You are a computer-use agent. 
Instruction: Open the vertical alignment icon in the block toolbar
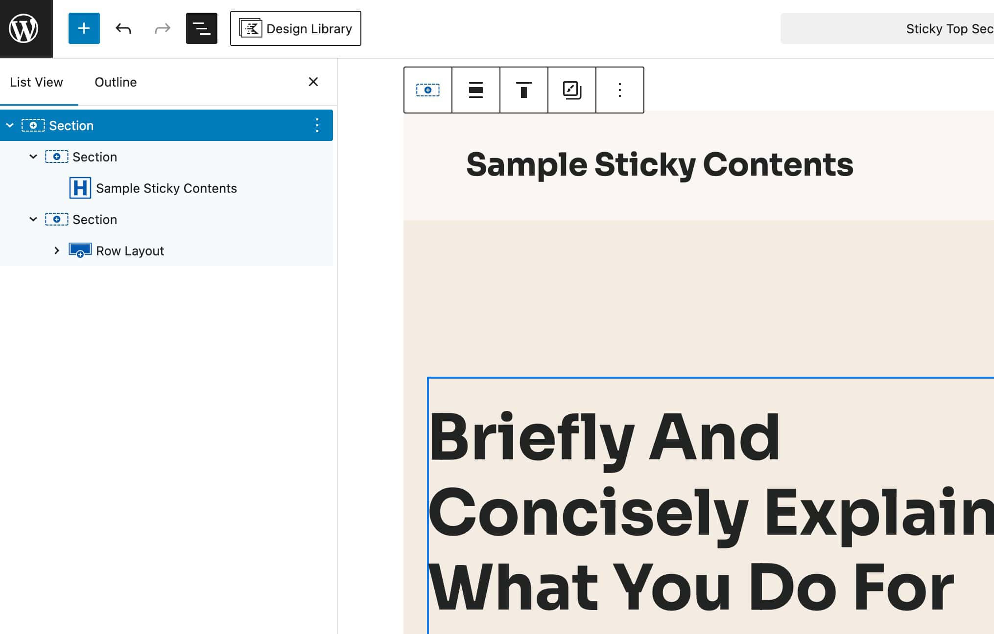tap(523, 90)
